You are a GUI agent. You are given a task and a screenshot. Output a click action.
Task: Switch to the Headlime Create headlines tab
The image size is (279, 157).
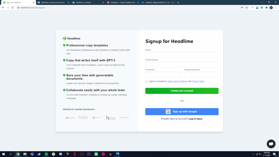pyautogui.click(x=123, y=2)
